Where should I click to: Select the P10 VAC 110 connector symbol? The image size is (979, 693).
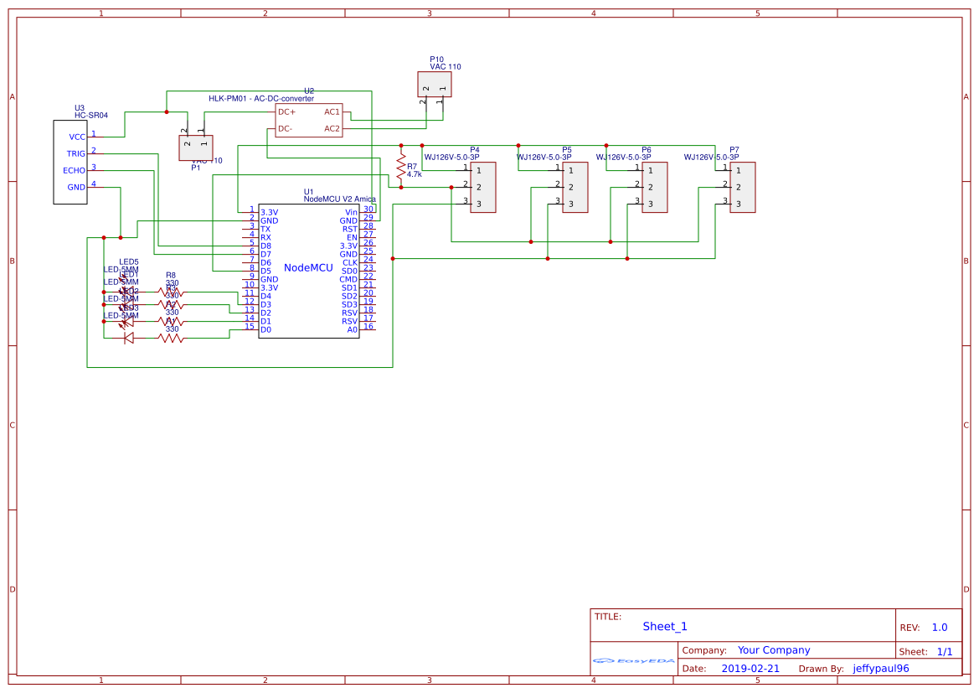point(435,85)
